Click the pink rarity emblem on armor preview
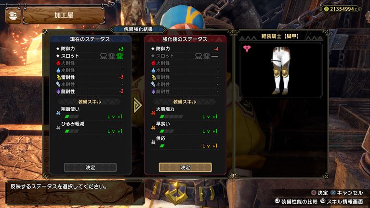The width and height of the screenshot is (370, 208). click(x=247, y=49)
